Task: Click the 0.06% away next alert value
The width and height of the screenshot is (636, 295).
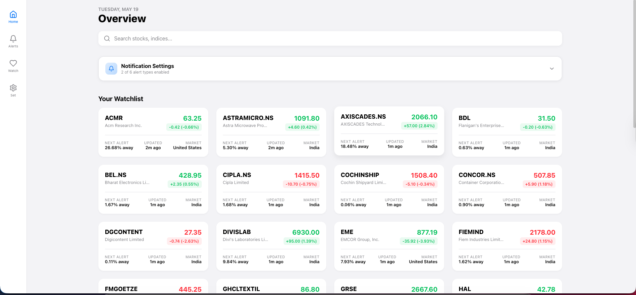Action: pos(353,205)
